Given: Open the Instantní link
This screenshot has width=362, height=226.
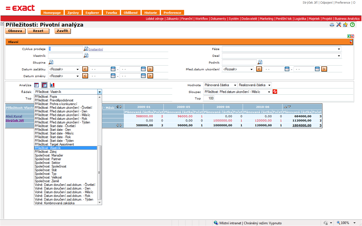Looking at the screenshot, I should tap(96, 49).
